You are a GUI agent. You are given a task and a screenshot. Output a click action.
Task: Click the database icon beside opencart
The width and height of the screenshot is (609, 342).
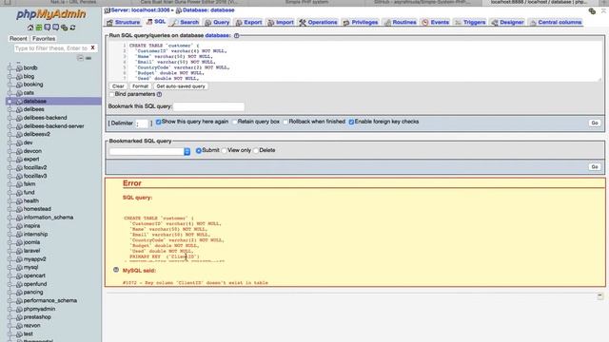pyautogui.click(x=19, y=276)
